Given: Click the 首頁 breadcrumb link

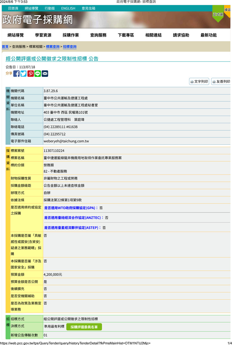Looking at the screenshot, I should point(5,47).
